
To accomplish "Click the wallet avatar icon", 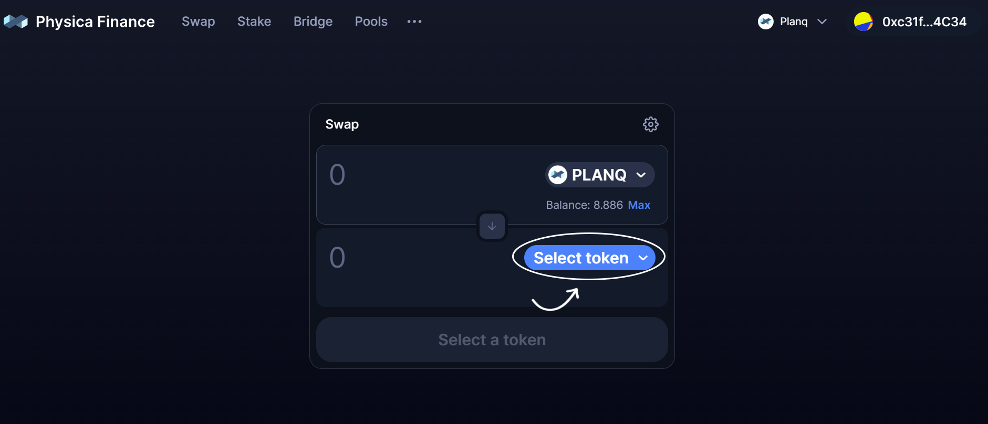I will (863, 22).
